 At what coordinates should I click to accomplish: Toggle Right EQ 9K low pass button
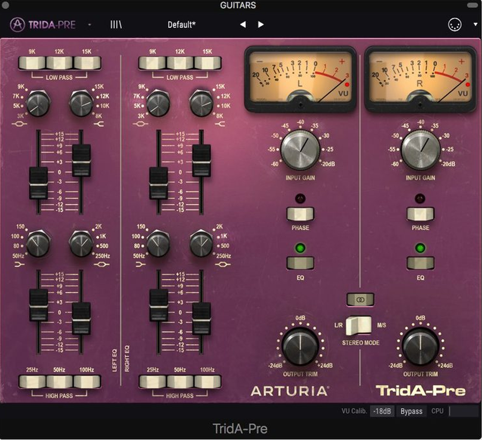coord(153,63)
